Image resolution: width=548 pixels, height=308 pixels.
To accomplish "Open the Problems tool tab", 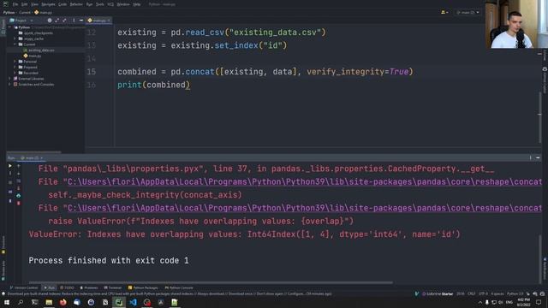I will (89, 287).
